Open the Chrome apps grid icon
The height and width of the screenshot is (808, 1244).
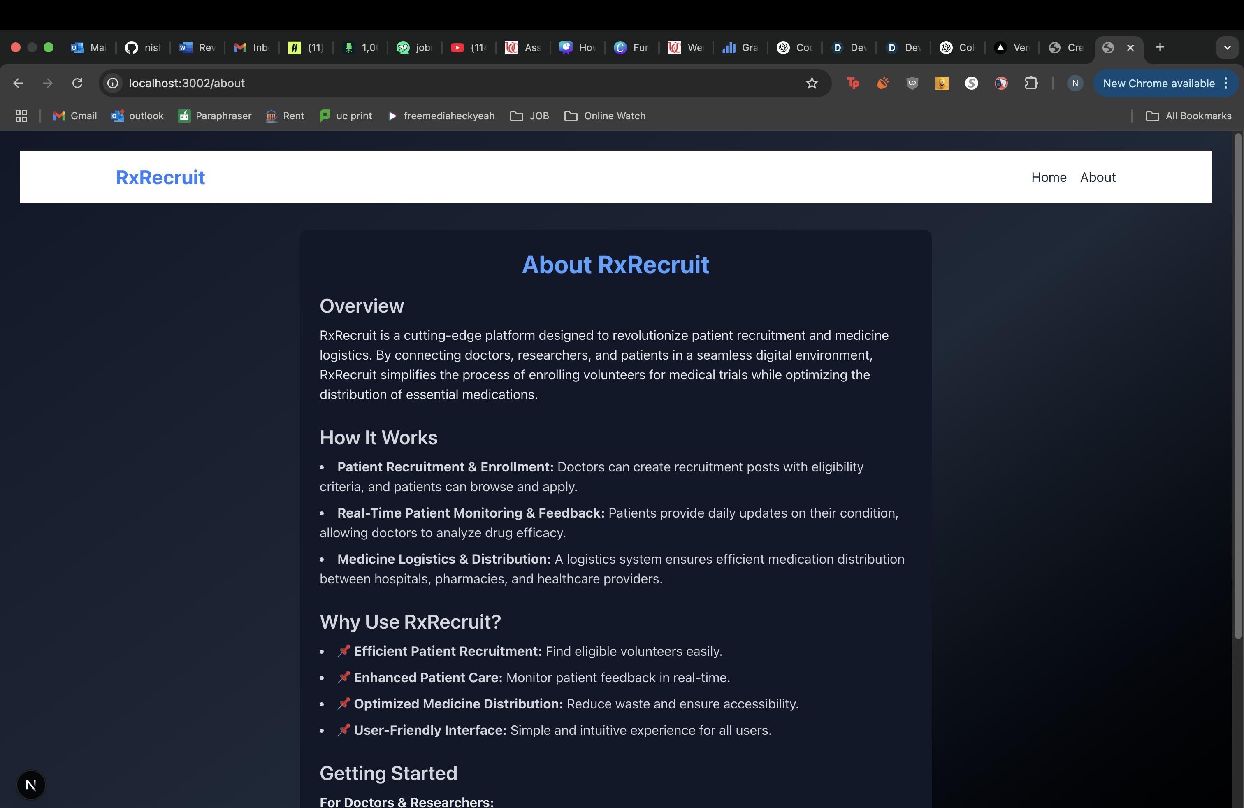pyautogui.click(x=21, y=116)
